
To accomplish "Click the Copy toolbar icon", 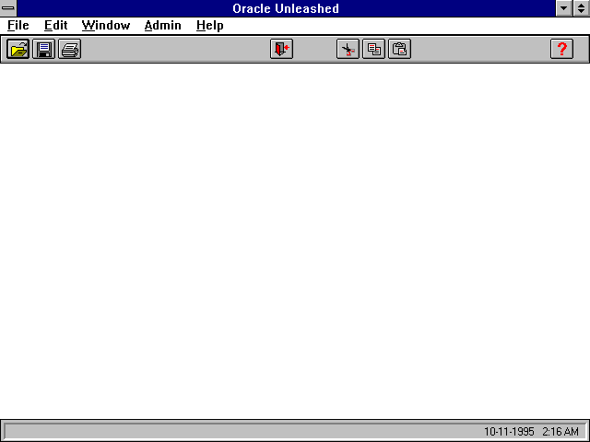I will coord(373,50).
